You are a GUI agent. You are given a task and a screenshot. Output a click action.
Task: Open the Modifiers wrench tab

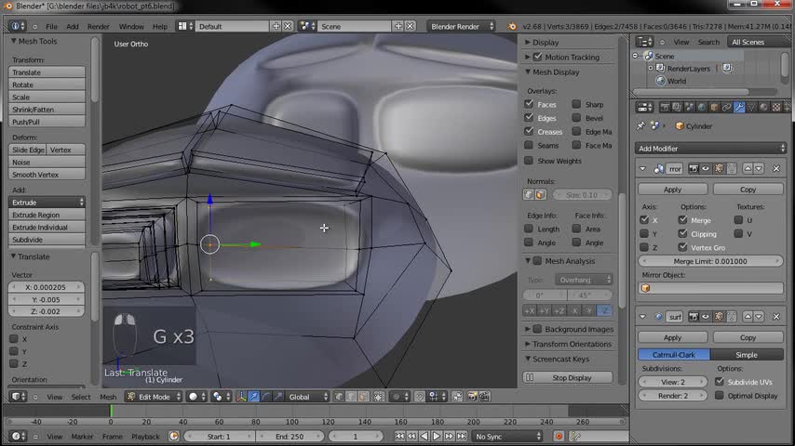(x=739, y=108)
